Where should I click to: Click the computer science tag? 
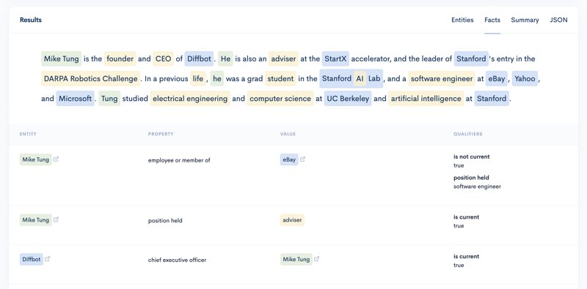coord(280,99)
